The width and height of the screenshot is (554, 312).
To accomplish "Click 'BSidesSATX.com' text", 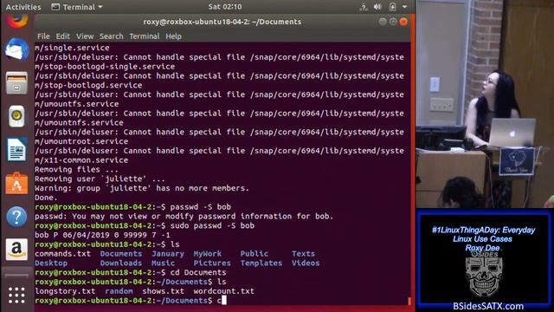I will point(488,306).
